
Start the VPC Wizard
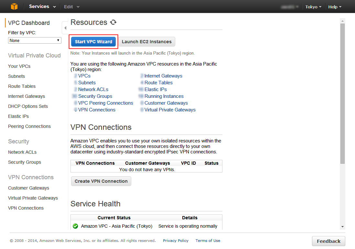pos(93,42)
